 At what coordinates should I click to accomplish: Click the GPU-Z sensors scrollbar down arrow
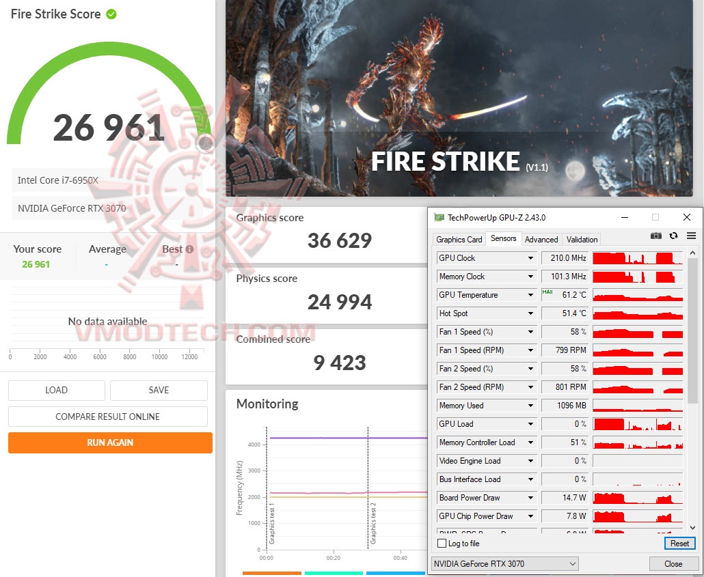[x=692, y=528]
